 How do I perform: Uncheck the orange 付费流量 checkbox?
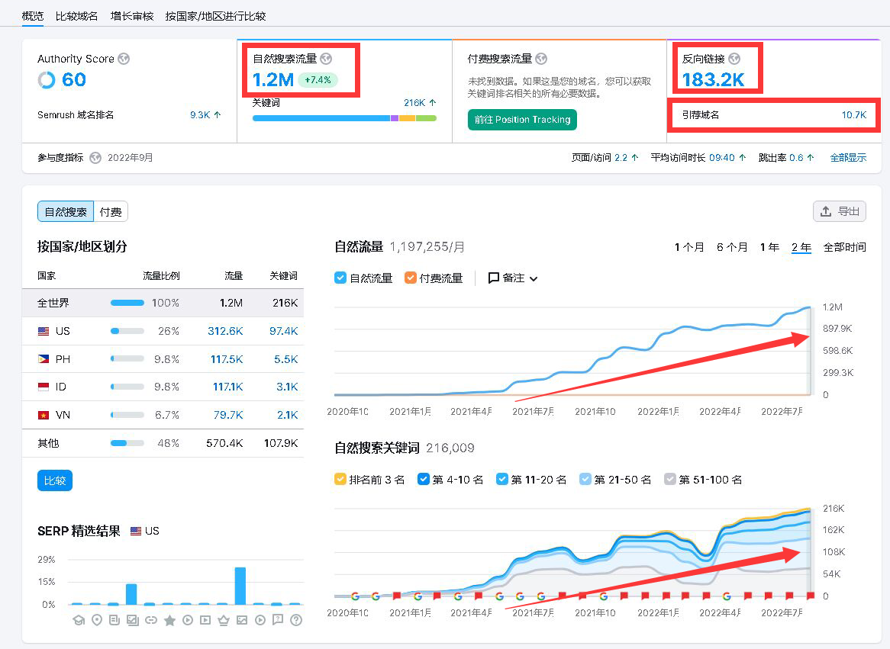[x=411, y=278]
